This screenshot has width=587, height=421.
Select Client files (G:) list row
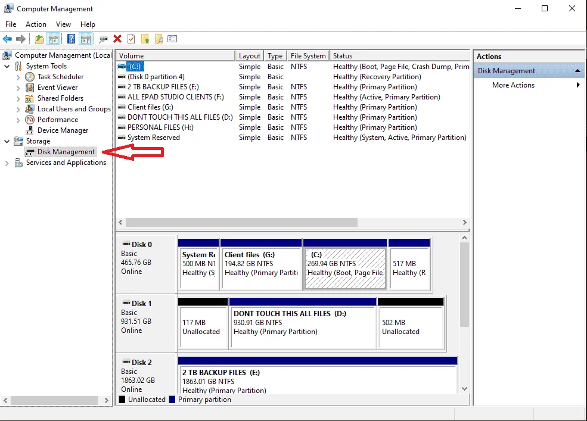tap(293, 107)
